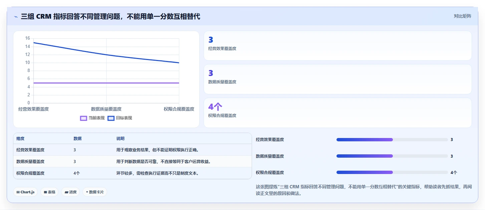485x210 pixels.
Task: Click the 进度 tag
Action: click(70, 192)
